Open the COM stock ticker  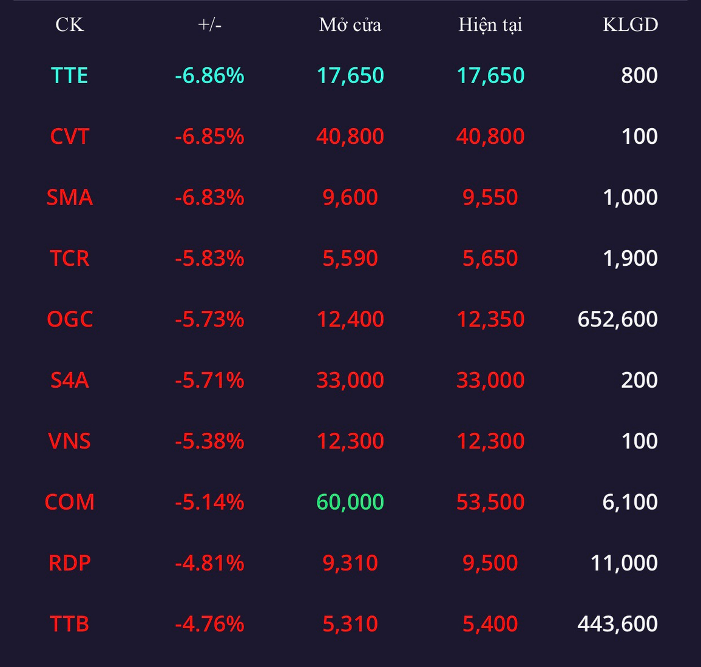[x=69, y=502]
